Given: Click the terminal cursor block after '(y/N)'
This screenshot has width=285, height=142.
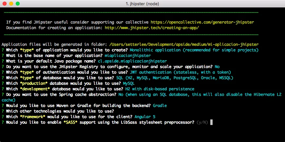Looking at the screenshot, I should (211, 122).
